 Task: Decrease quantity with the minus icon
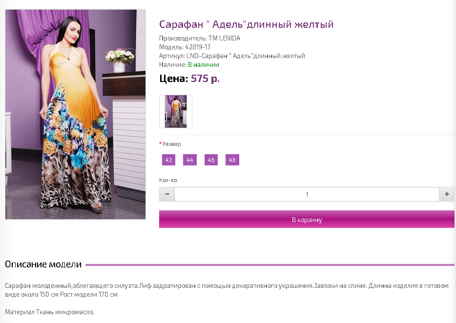pyautogui.click(x=167, y=194)
